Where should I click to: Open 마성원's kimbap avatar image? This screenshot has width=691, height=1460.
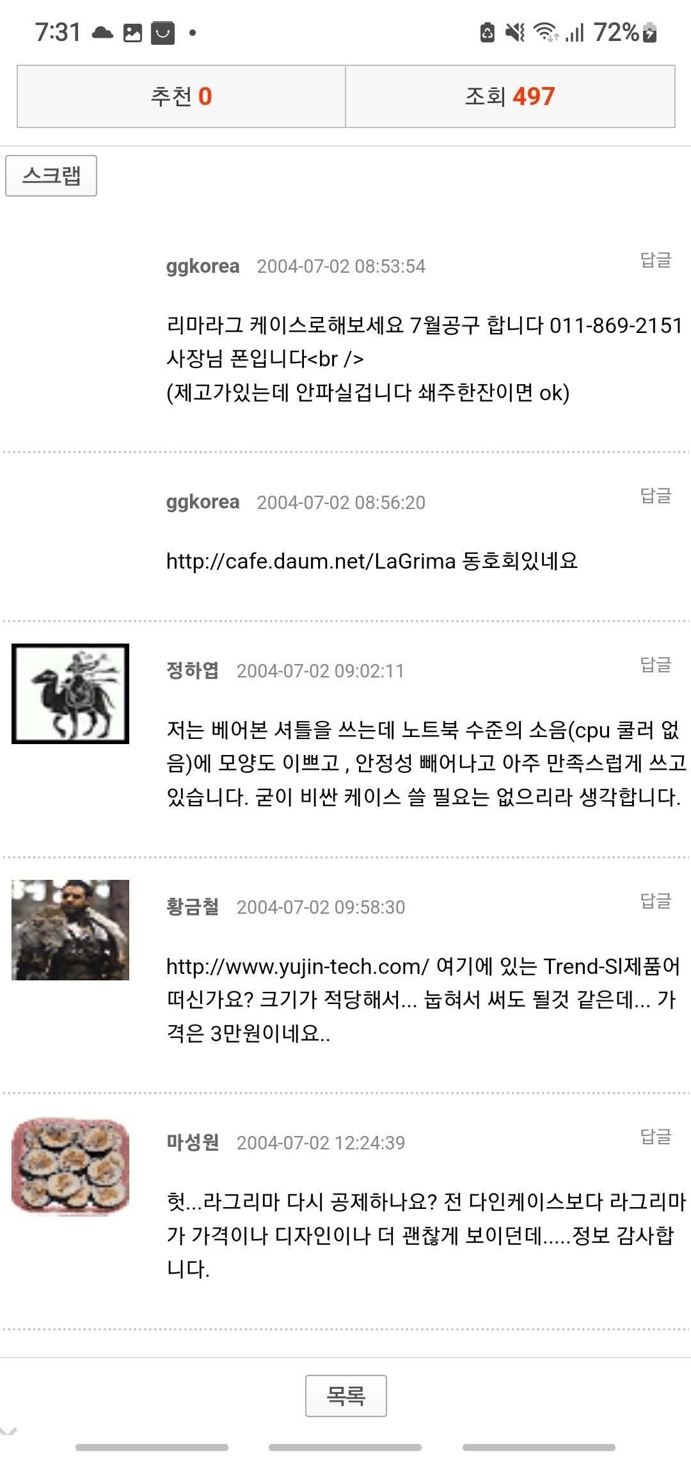(x=70, y=1165)
